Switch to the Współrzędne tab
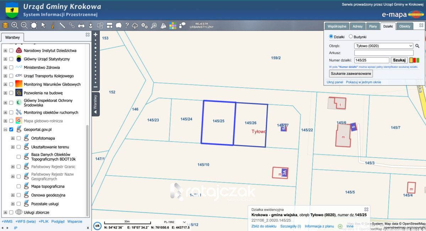Image resolution: width=426 pixels, height=231 pixels. [x=337, y=26]
